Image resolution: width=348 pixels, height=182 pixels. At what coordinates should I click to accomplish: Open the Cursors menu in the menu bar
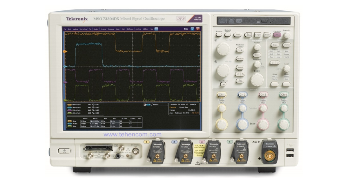[103, 29]
